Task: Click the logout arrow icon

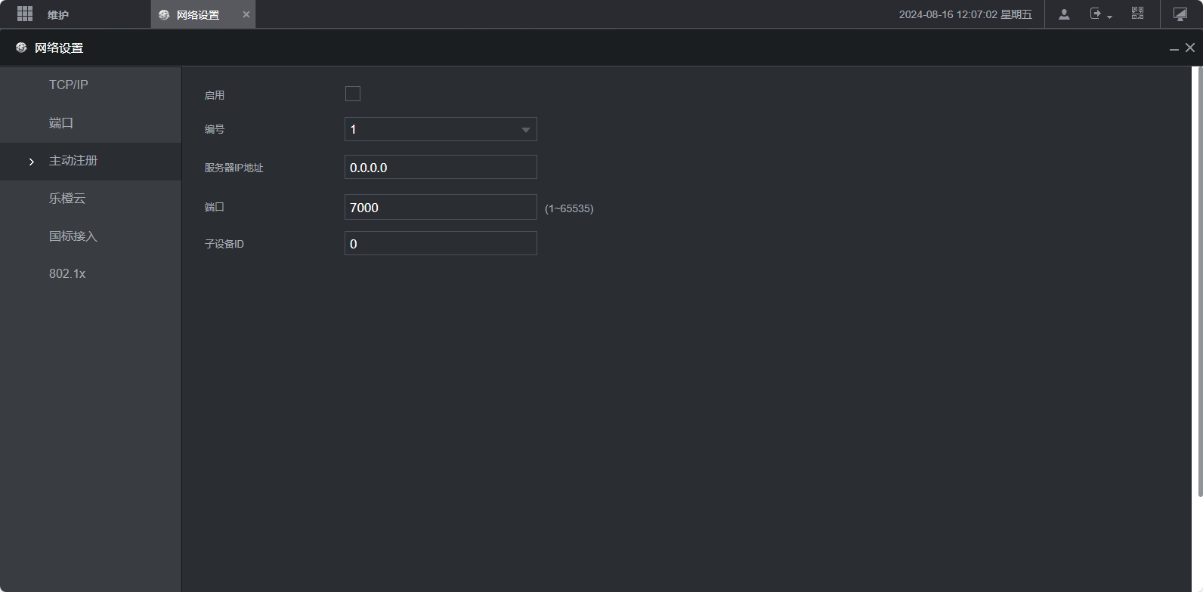Action: pyautogui.click(x=1096, y=14)
